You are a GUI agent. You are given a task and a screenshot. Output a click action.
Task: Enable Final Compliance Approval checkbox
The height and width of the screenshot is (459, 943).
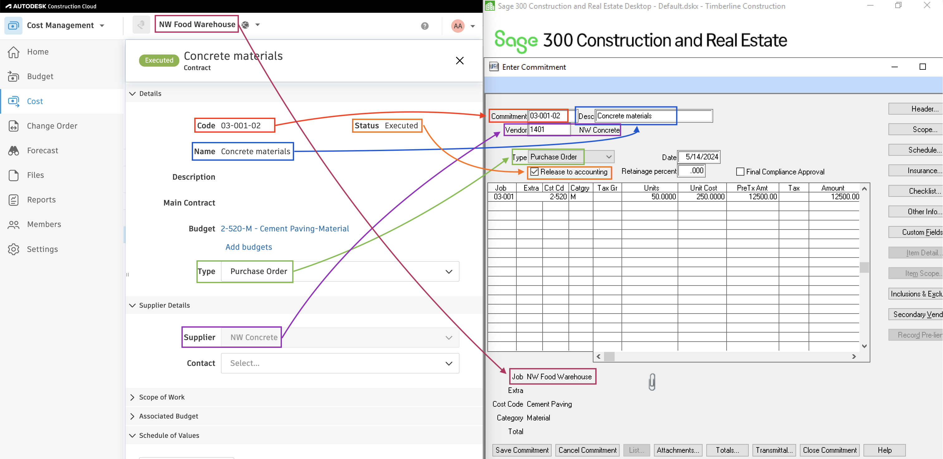click(x=740, y=172)
